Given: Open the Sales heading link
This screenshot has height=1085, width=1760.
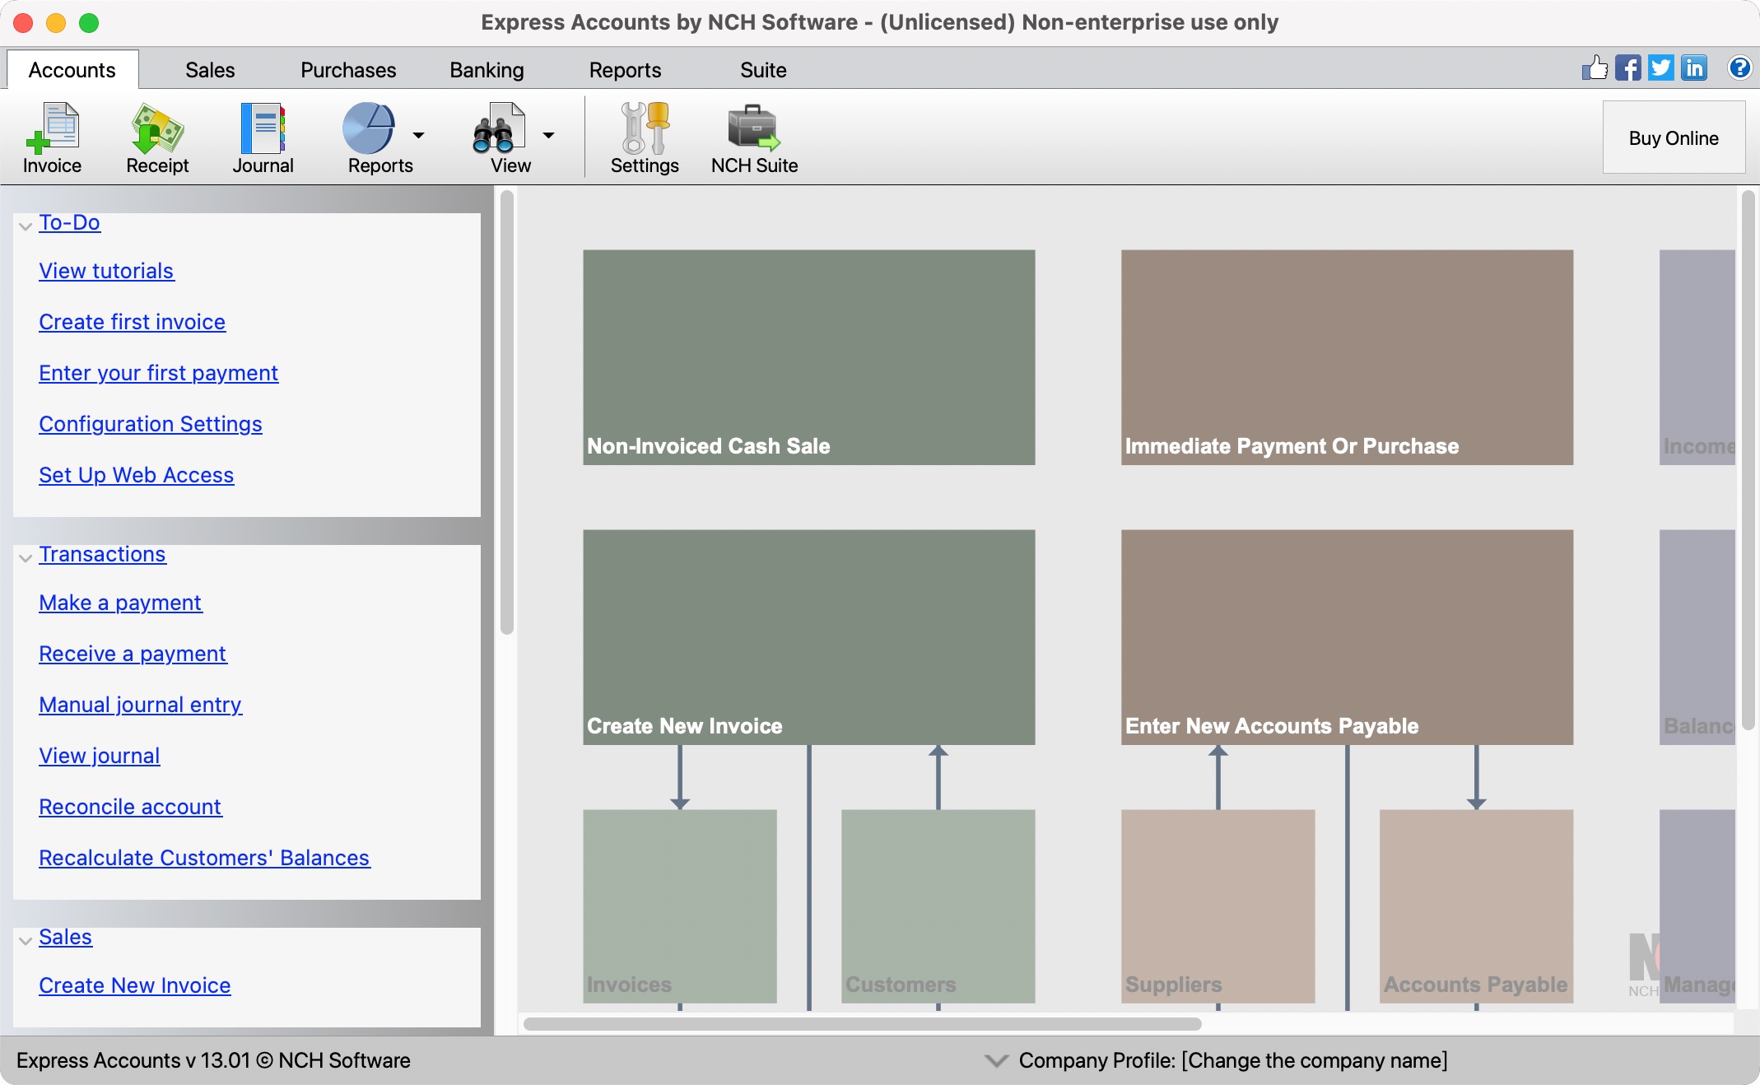Looking at the screenshot, I should [x=65, y=937].
